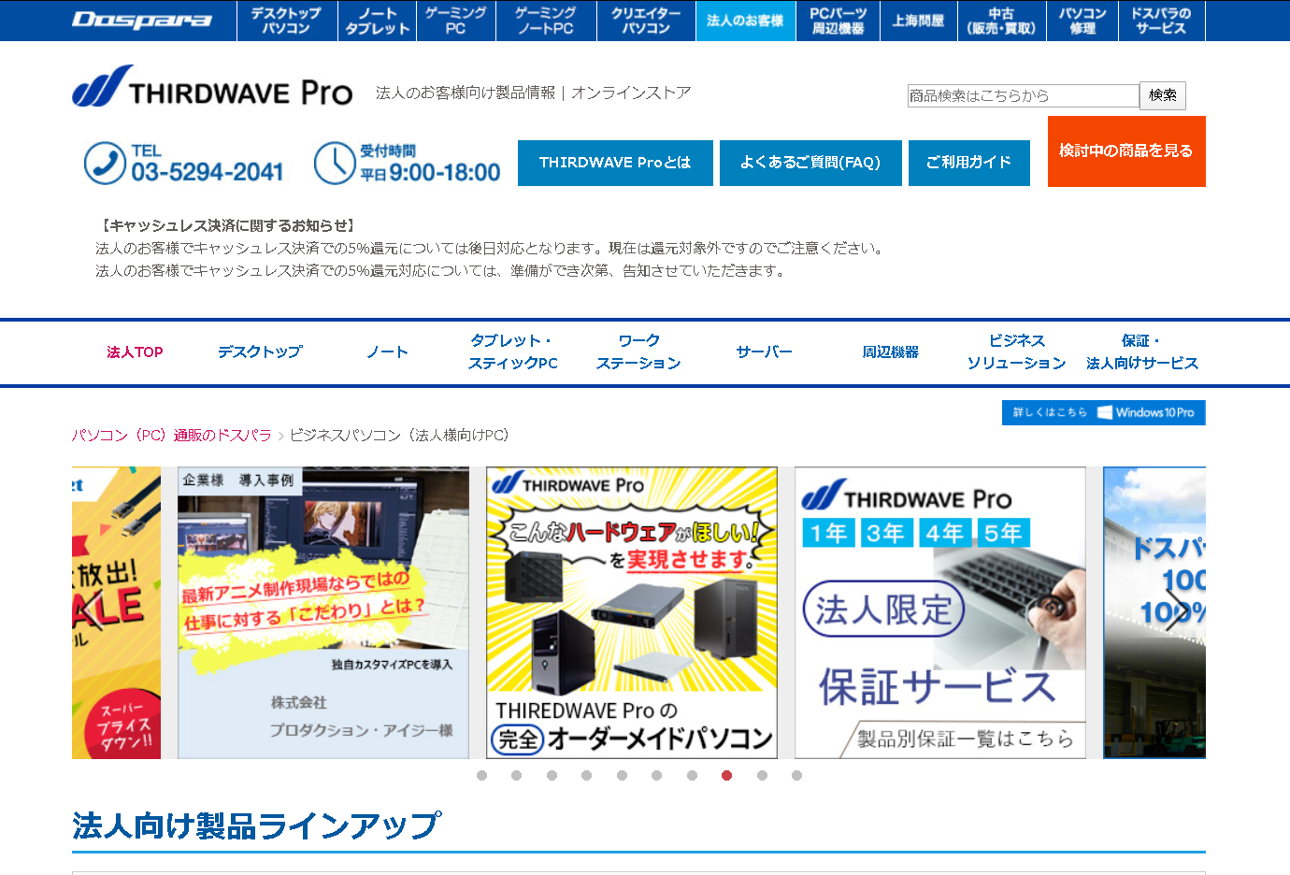
Task: Click the clock icon beside reception hours
Action: [335, 164]
